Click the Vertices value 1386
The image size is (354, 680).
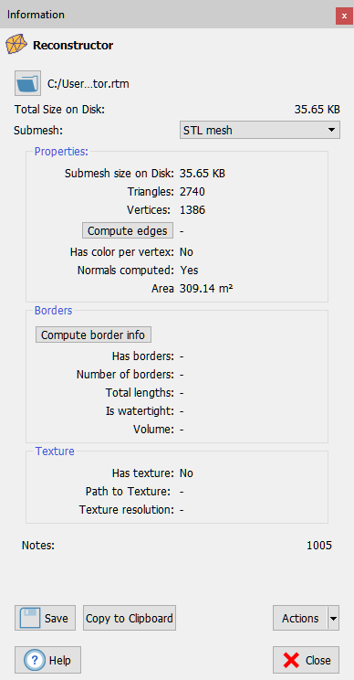click(193, 210)
